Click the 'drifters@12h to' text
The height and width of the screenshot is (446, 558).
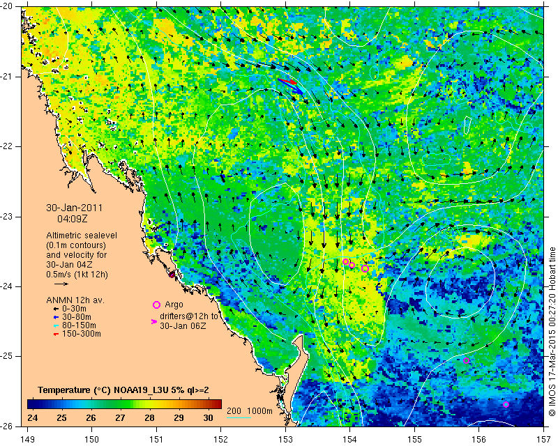point(188,316)
